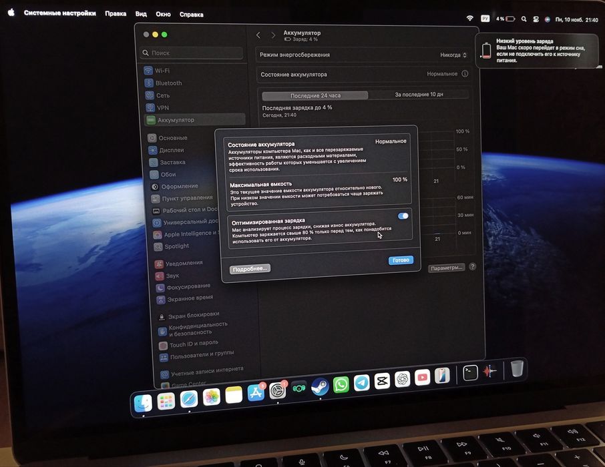The image size is (605, 467).
Task: Open Учетные записи интернета settings
Action: tap(202, 372)
